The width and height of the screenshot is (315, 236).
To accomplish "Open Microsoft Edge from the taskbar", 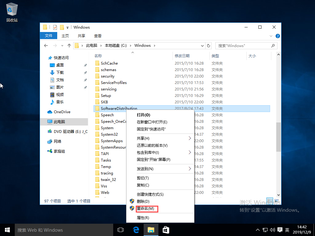I will 136,230.
